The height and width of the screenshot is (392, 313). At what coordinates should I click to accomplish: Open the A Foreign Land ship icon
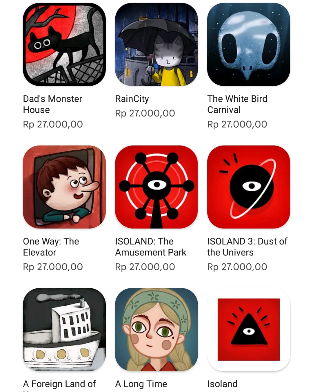click(64, 330)
